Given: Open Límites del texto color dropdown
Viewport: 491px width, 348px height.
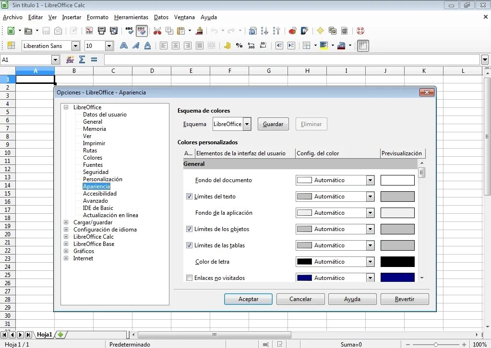Looking at the screenshot, I should click(370, 197).
